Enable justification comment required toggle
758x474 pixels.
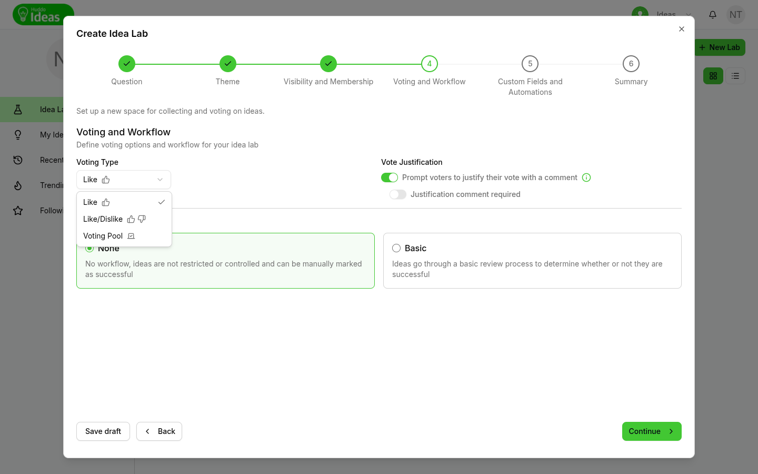[398, 194]
